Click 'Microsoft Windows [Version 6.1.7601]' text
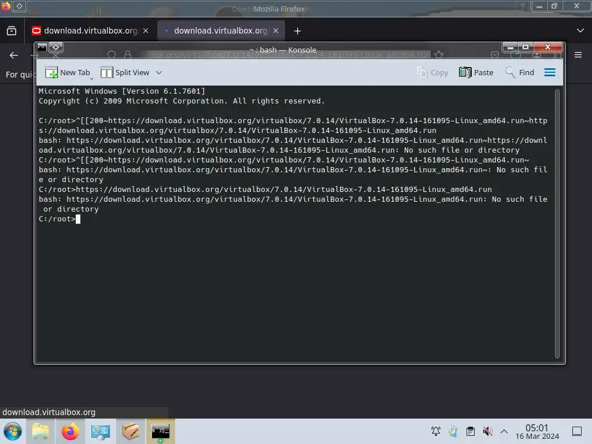The image size is (592, 444). pos(121,91)
